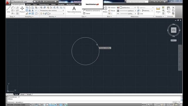188x106 pixels.
Task: Click the Wielolinia odniesienia leader tool
Action: 92,11
